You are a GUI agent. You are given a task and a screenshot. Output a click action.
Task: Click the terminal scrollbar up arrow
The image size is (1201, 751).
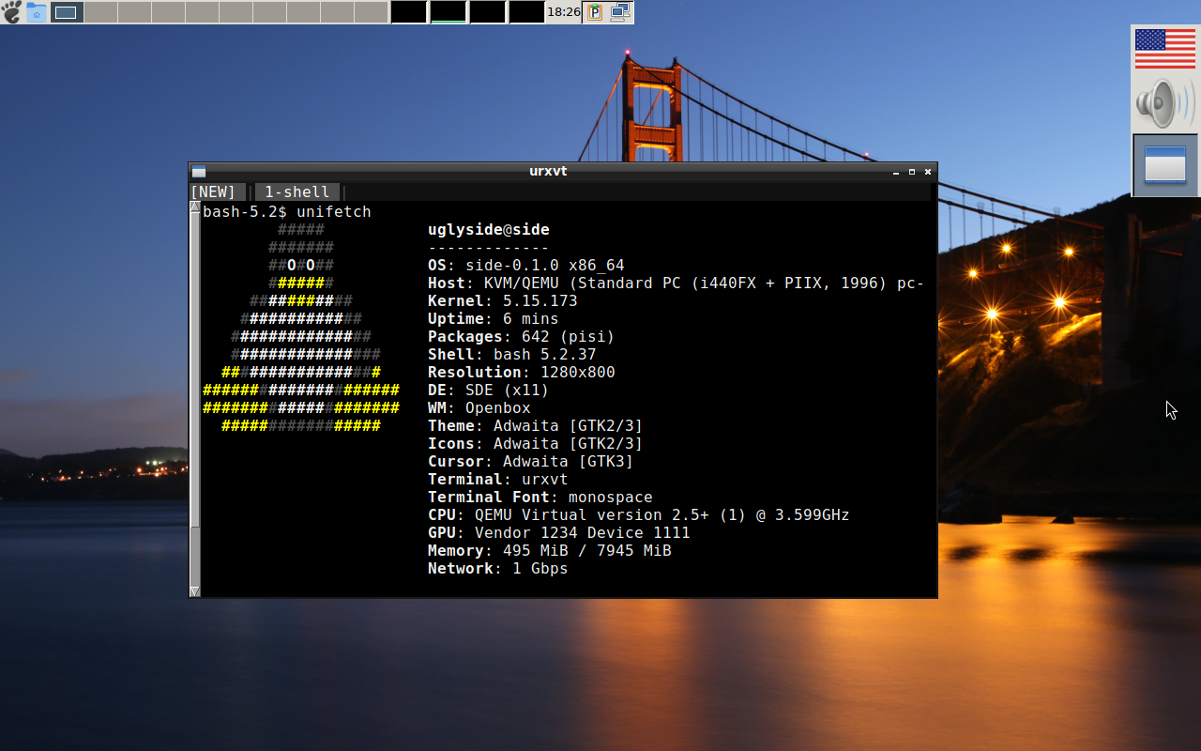click(195, 207)
